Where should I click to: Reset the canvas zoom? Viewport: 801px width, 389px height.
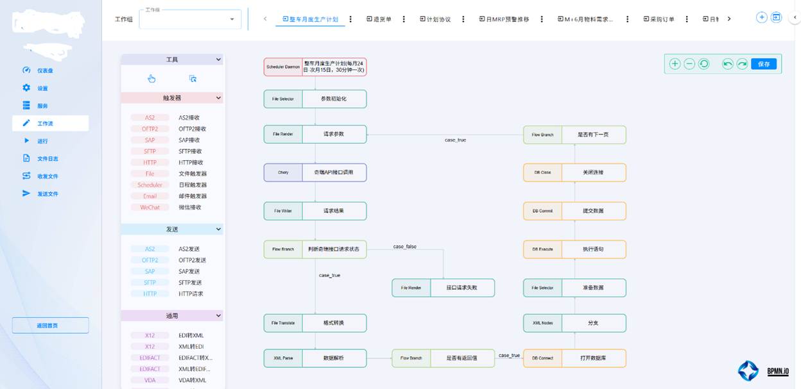[x=704, y=63]
